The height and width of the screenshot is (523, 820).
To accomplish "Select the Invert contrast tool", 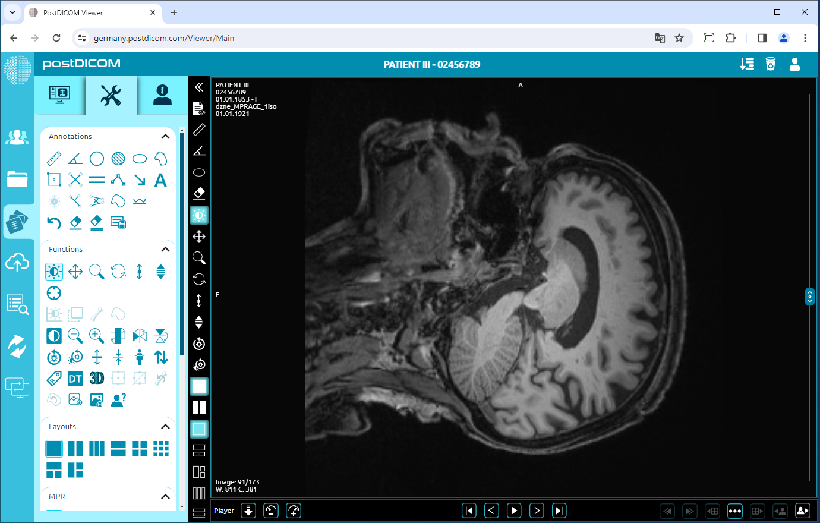I will [53, 335].
